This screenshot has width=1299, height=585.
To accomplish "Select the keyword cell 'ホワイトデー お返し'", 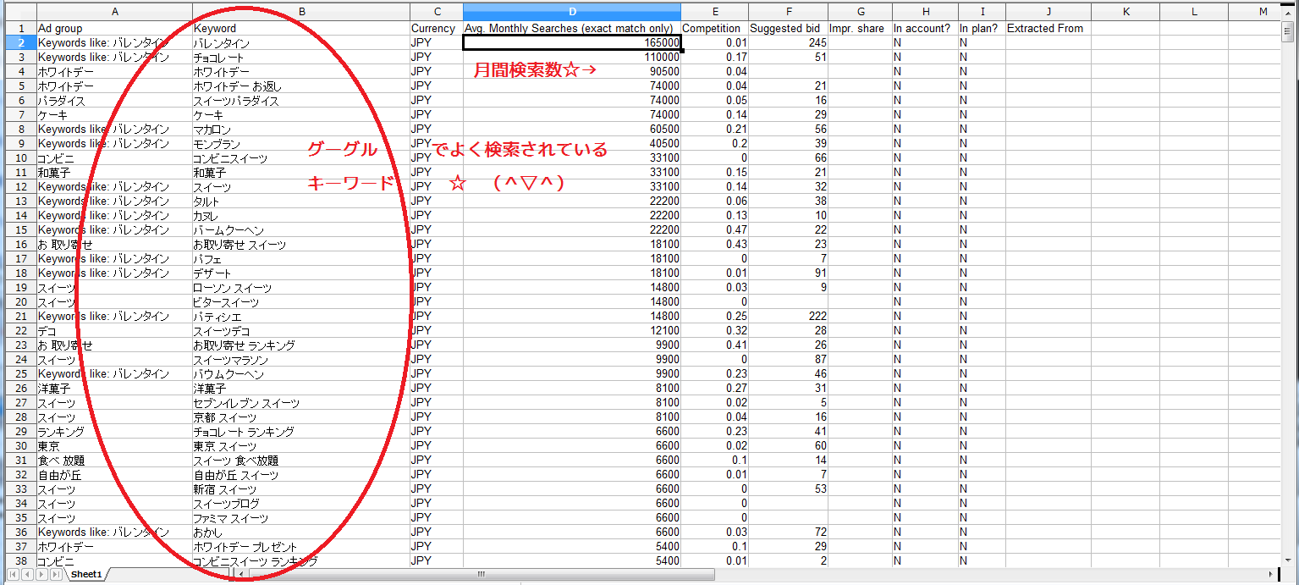I will (x=301, y=86).
